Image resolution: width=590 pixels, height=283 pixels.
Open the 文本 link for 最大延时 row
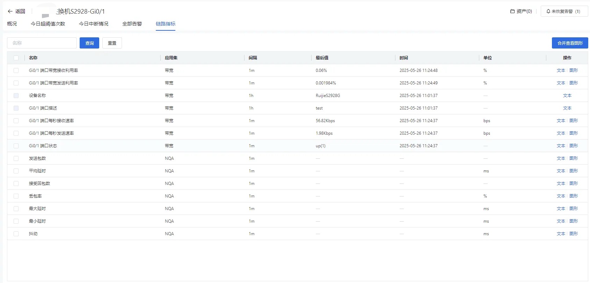[x=561, y=209]
